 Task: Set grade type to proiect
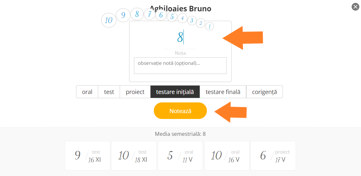pyautogui.click(x=135, y=92)
